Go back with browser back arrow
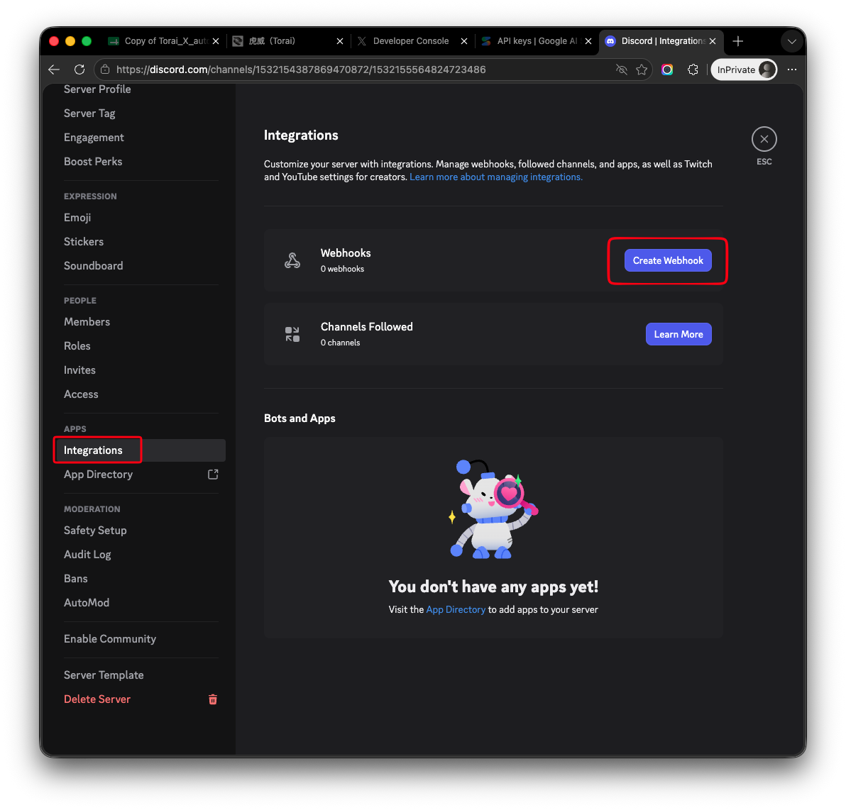Screen dimensions: 846x810 (x=53, y=70)
